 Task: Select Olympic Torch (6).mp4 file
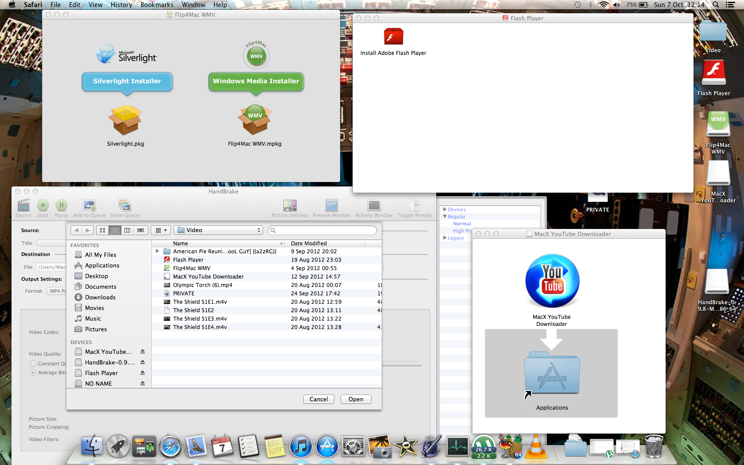[267, 285]
